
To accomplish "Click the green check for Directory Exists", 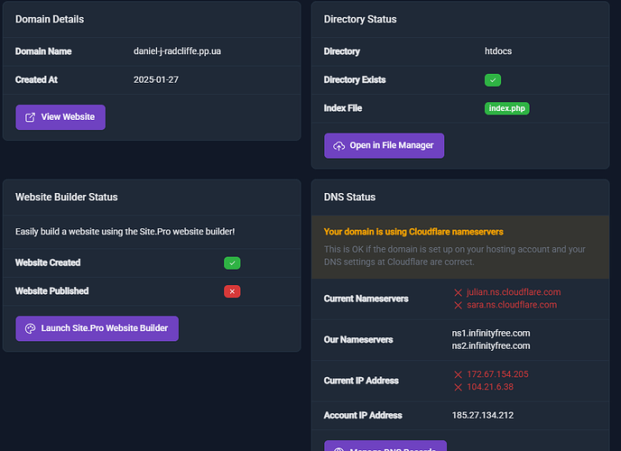I will 493,80.
